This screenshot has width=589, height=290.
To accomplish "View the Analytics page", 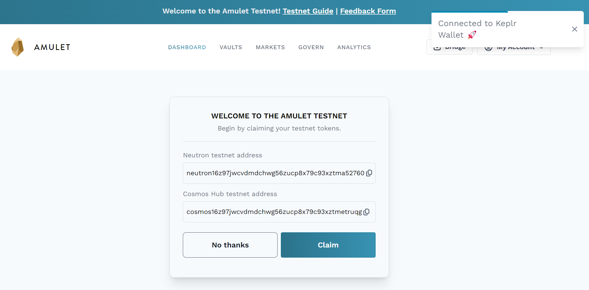I will pyautogui.click(x=354, y=47).
